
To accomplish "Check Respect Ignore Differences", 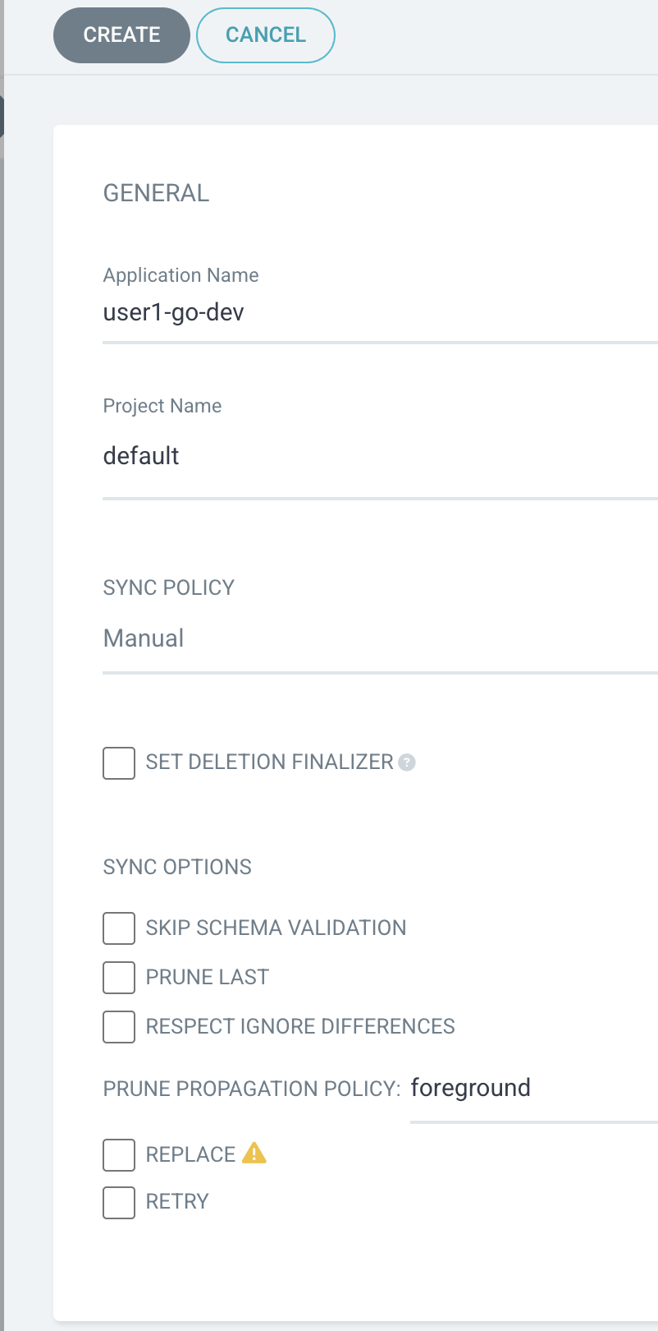I will click(119, 1027).
